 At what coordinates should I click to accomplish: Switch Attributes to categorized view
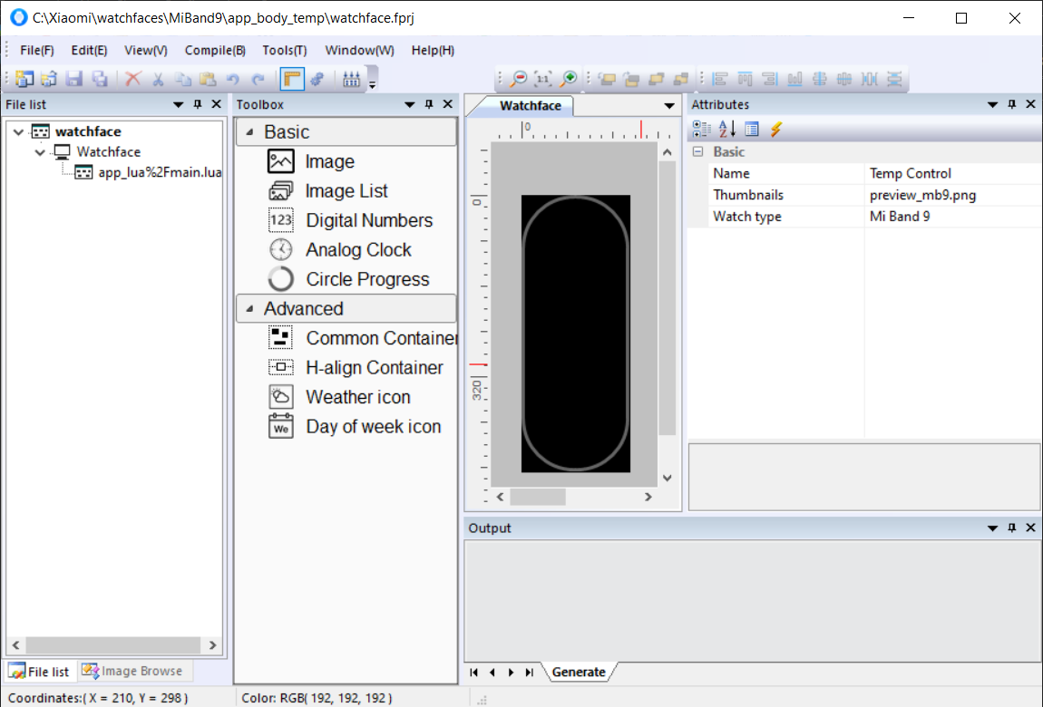[701, 130]
